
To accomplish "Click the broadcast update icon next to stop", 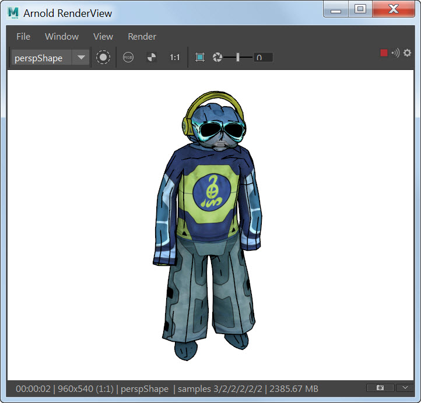I will tap(395, 53).
